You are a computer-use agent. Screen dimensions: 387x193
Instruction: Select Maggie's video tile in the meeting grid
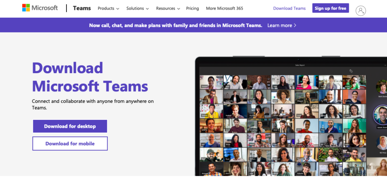tap(307, 96)
